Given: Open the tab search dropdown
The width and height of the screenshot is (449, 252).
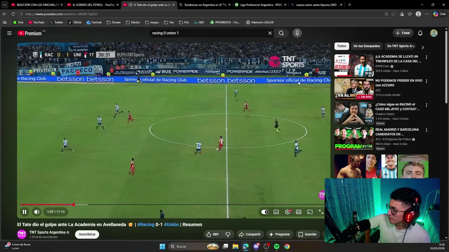Looking at the screenshot, I should [x=5, y=5].
